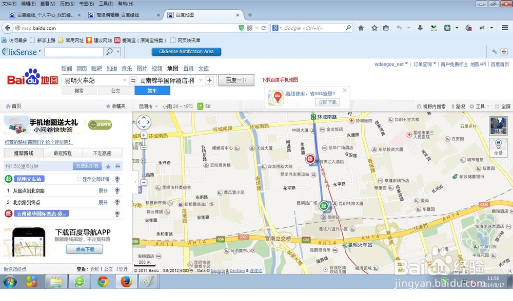Open 订单查询 dropdown
The width and height of the screenshot is (513, 301).
tap(425, 64)
